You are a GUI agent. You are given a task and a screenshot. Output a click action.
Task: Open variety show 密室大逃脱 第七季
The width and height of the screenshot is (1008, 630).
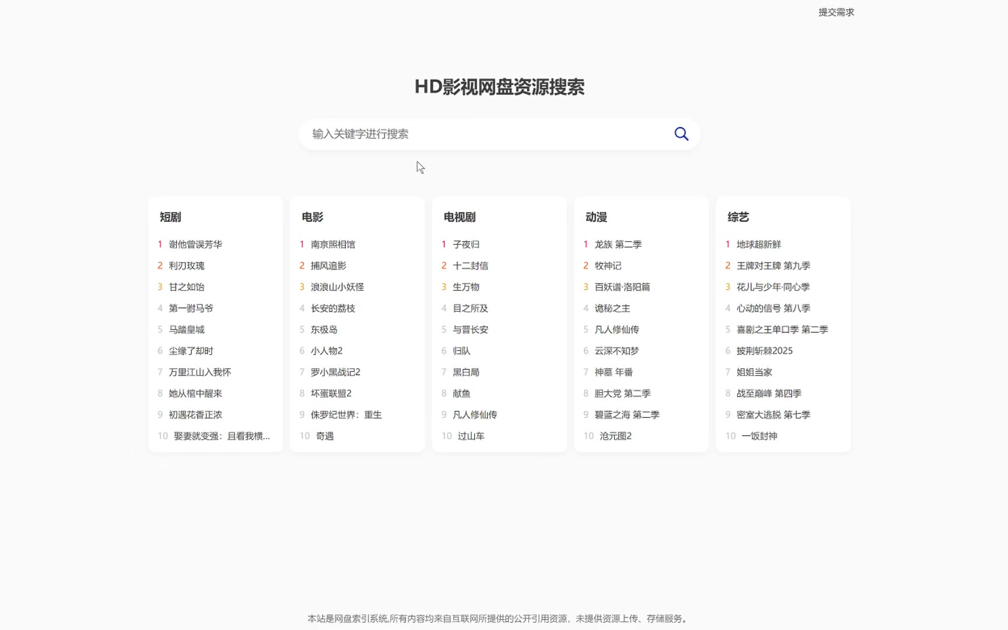[773, 415]
